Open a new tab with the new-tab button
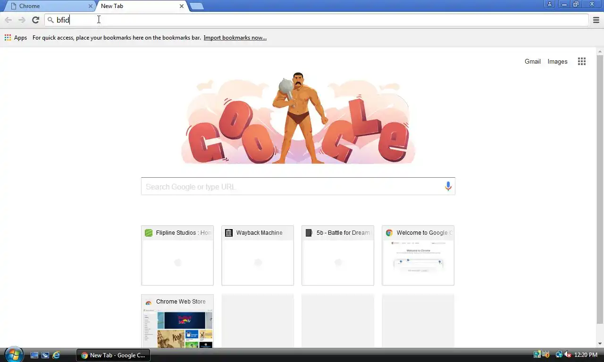Image resolution: width=604 pixels, height=362 pixels. click(x=196, y=6)
